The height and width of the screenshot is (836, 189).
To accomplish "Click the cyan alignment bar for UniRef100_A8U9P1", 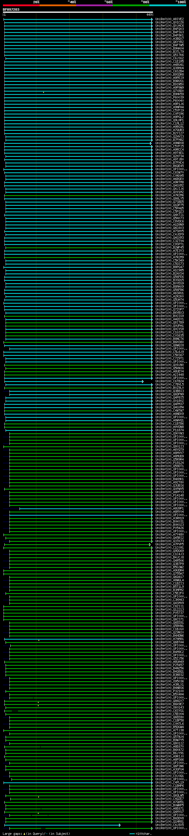I will pyautogui.click(x=86, y=509).
